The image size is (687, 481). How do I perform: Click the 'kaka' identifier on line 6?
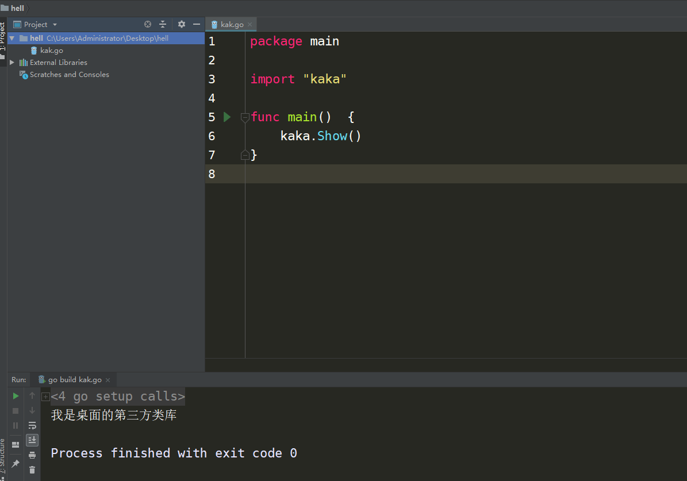coord(295,136)
